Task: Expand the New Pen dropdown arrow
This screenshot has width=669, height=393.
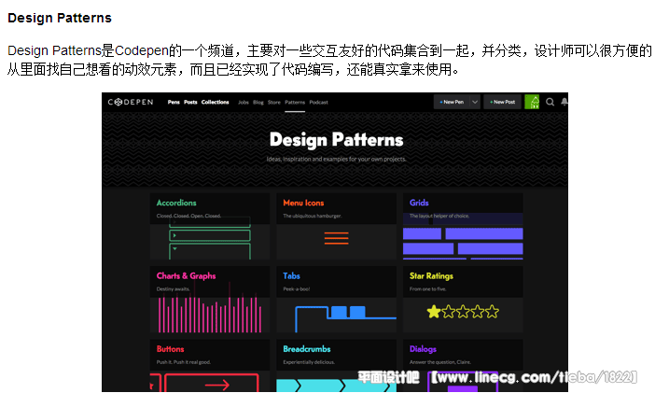Action: click(475, 102)
